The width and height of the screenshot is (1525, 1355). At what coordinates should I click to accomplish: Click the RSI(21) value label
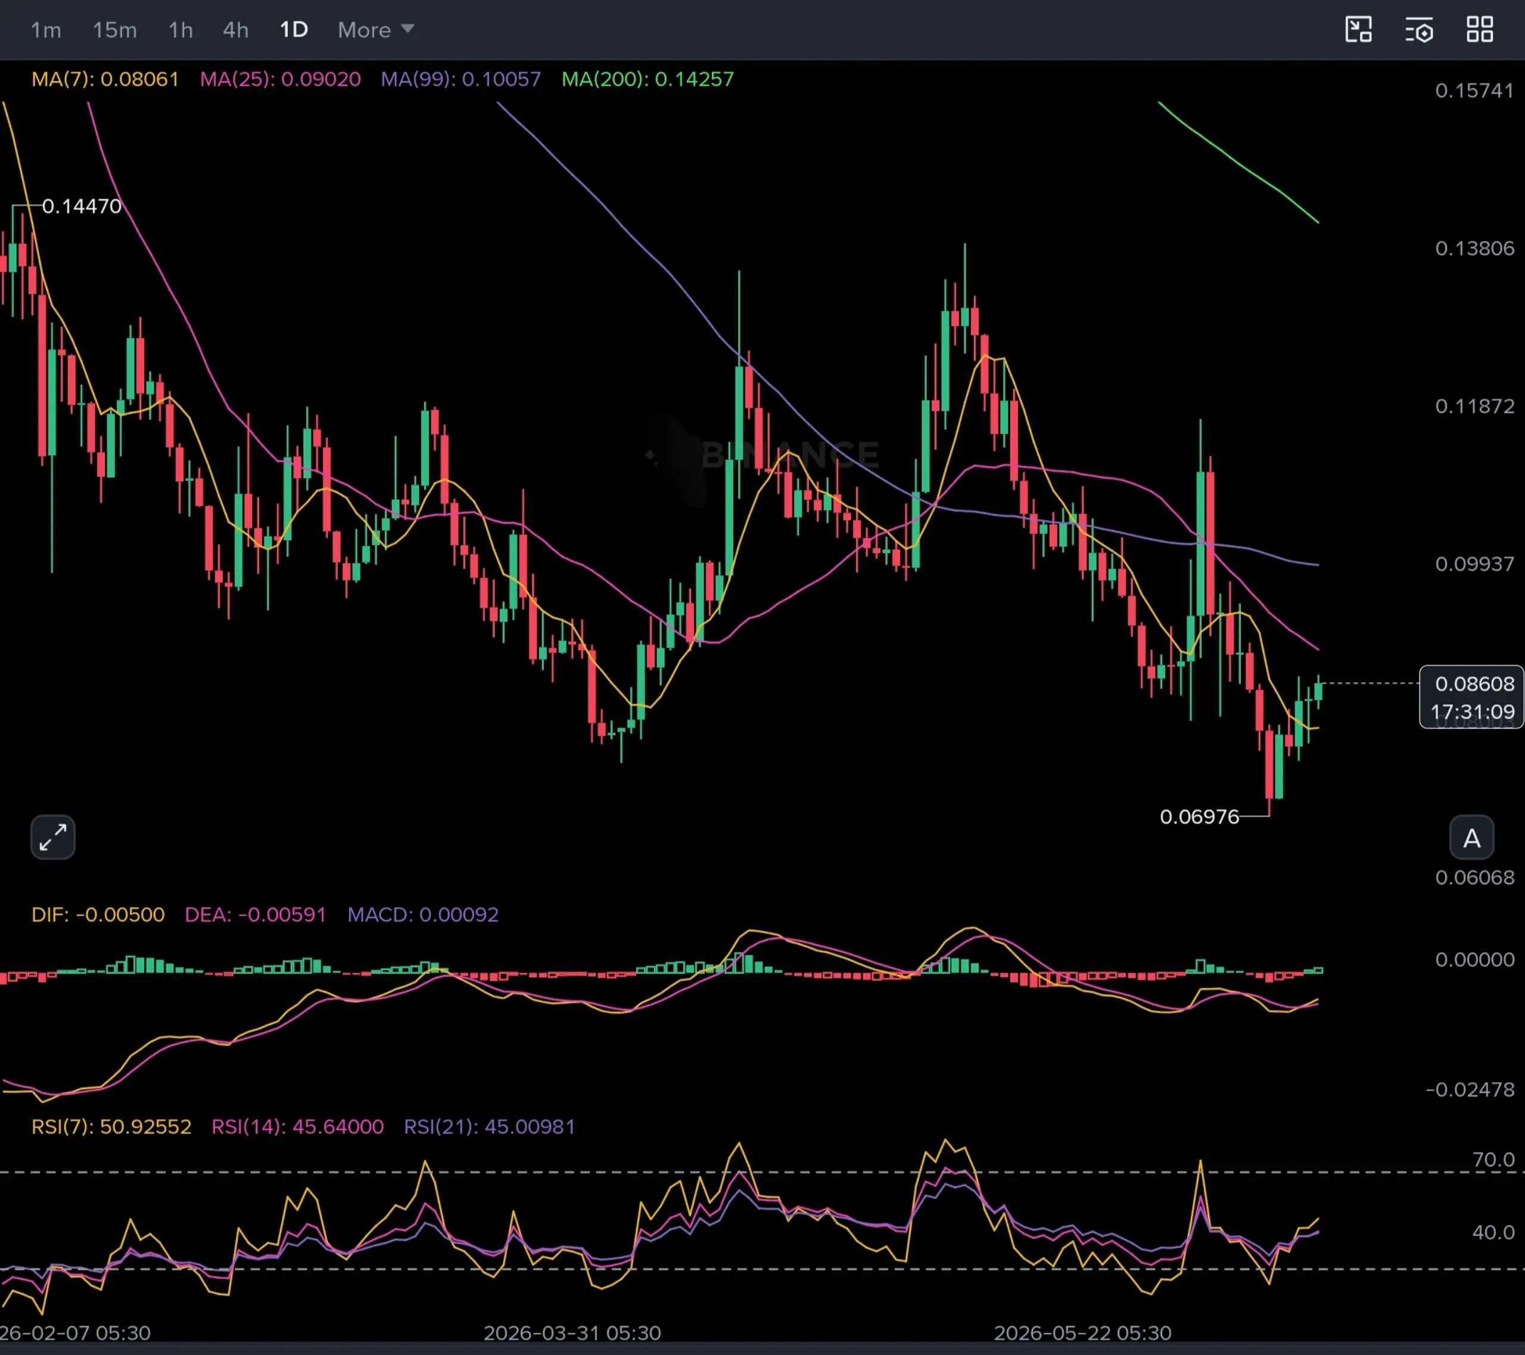[490, 1127]
